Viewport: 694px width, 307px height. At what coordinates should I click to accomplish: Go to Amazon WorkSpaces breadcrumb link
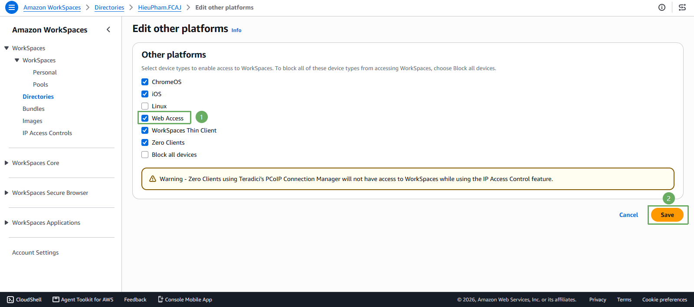pyautogui.click(x=52, y=7)
